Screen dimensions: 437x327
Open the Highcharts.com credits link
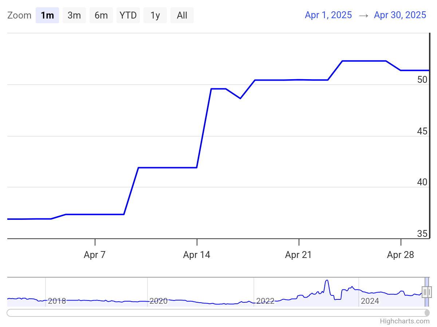(405, 321)
